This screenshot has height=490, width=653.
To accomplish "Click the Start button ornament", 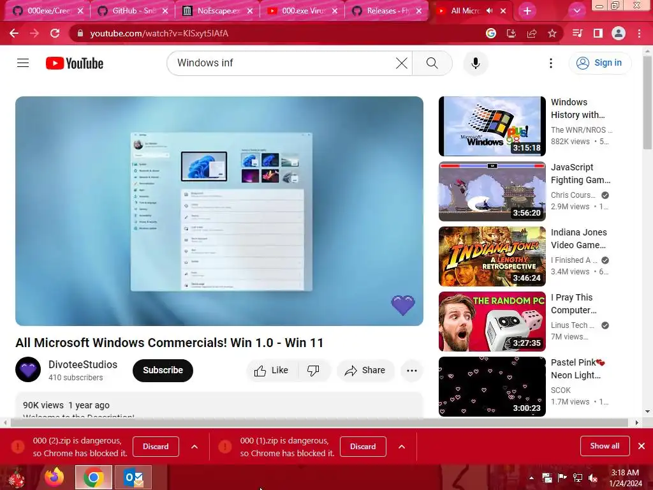I will (17, 478).
